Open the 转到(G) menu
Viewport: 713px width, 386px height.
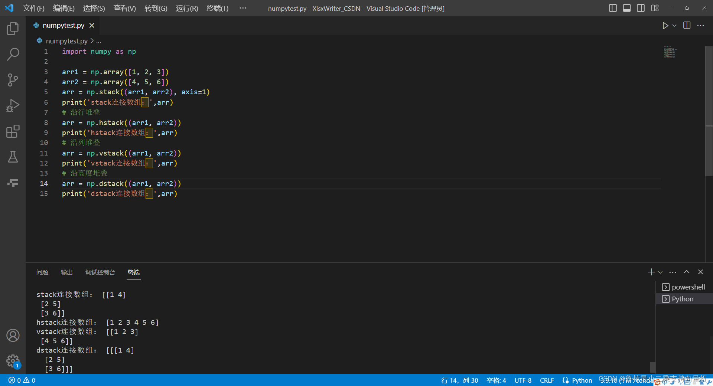(x=156, y=8)
